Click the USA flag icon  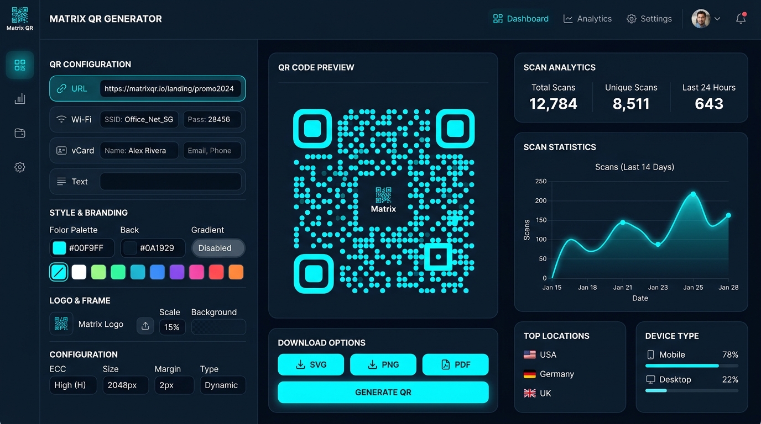(530, 354)
